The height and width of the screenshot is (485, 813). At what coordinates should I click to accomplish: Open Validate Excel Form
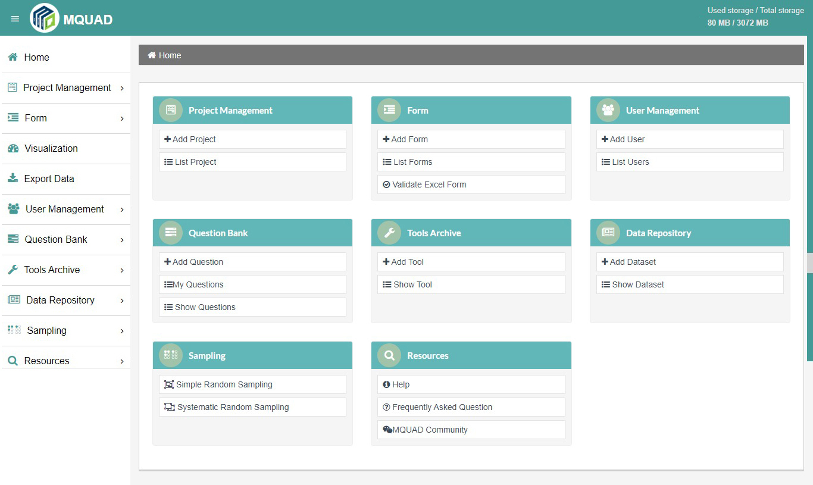coord(429,184)
